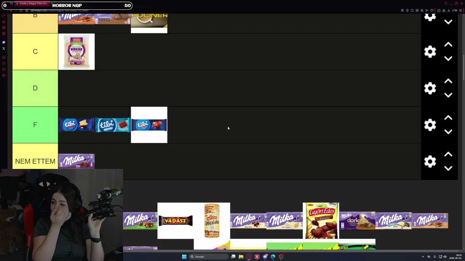Viewport: 465px width, 261px height.
Task: Open settings gear for NEM ETTEM tier
Action: click(x=430, y=161)
